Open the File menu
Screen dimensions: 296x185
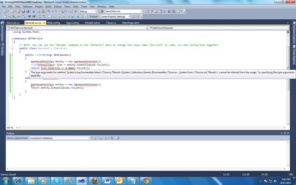(x=4, y=7)
